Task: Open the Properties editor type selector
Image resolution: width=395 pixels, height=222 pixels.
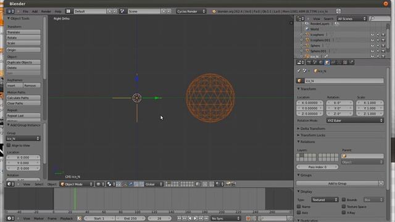Action: (300, 62)
